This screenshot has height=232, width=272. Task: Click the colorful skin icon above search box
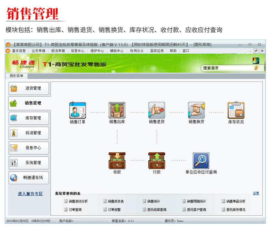point(256,60)
